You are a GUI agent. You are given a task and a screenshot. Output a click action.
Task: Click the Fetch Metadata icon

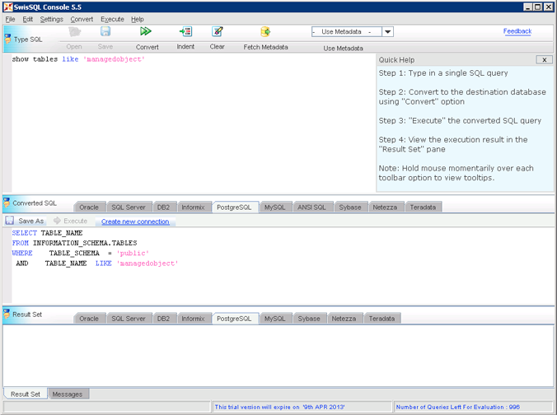click(x=265, y=32)
